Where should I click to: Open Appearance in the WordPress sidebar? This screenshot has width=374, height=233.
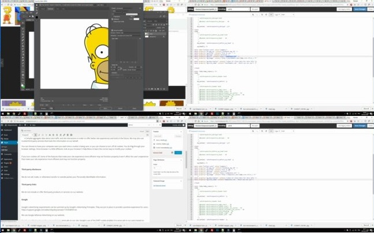pyautogui.click(x=8, y=159)
